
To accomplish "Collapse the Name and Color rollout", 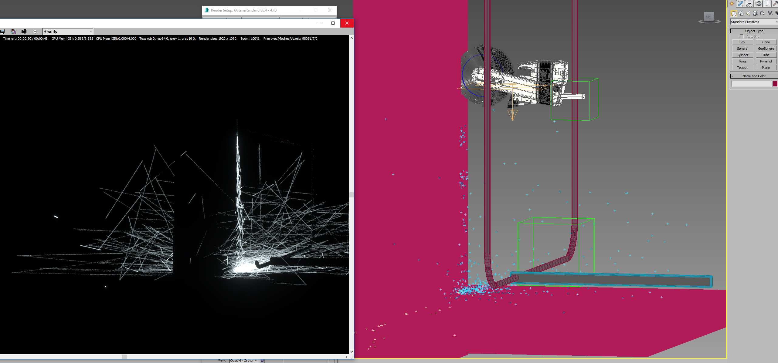I will (x=754, y=76).
